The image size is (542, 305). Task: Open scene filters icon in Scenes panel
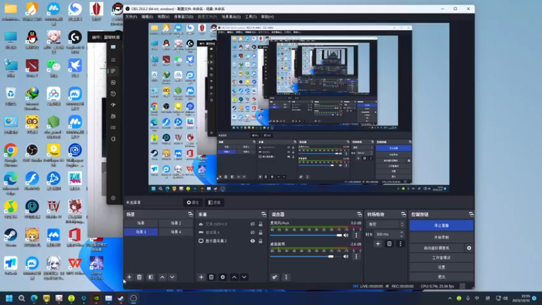point(150,277)
